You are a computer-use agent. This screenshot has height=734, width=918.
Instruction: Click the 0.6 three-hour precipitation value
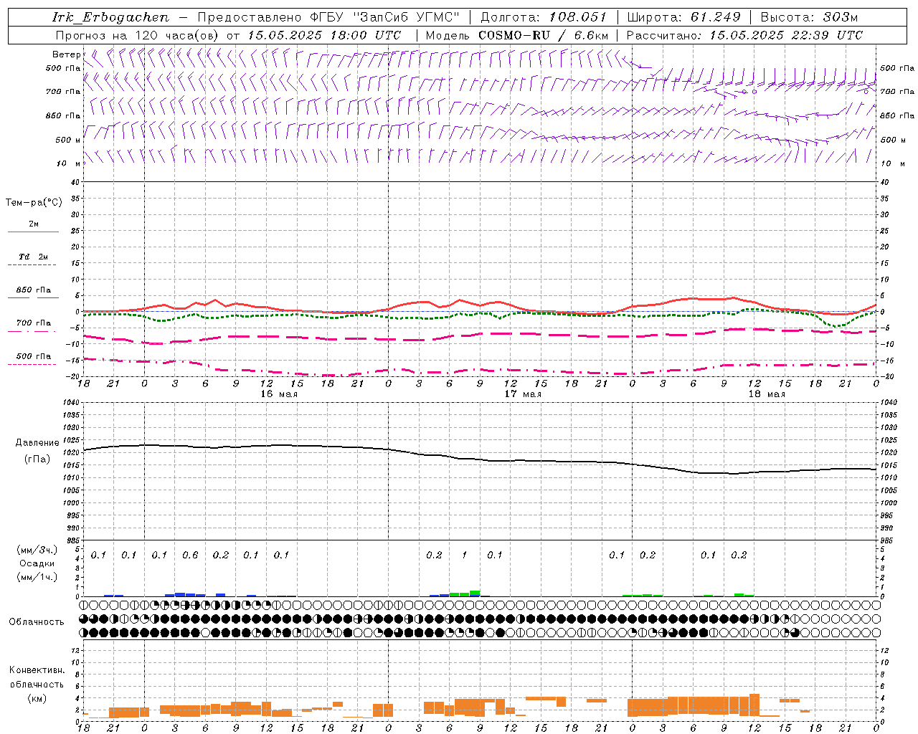pos(190,556)
